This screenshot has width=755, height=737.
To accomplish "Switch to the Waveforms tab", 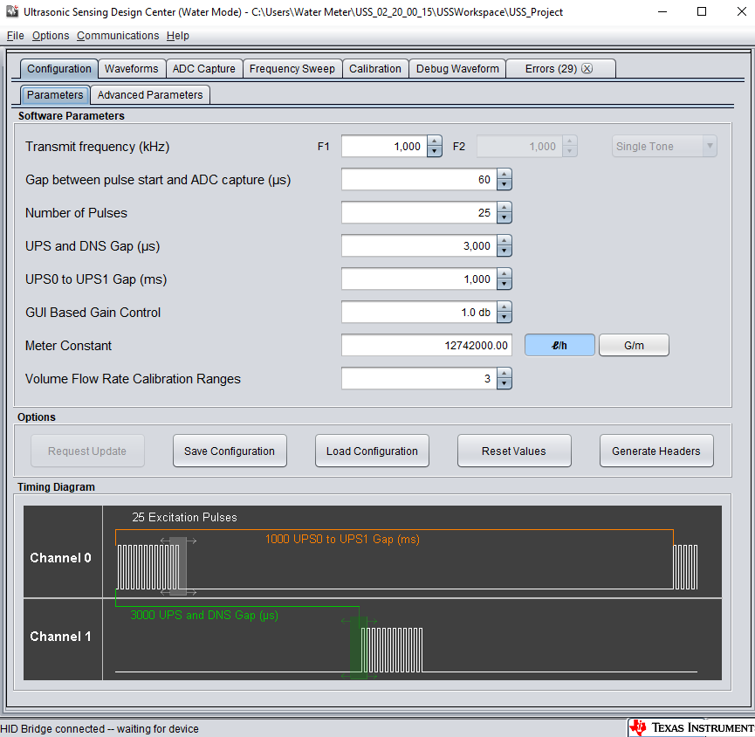I will click(x=132, y=68).
